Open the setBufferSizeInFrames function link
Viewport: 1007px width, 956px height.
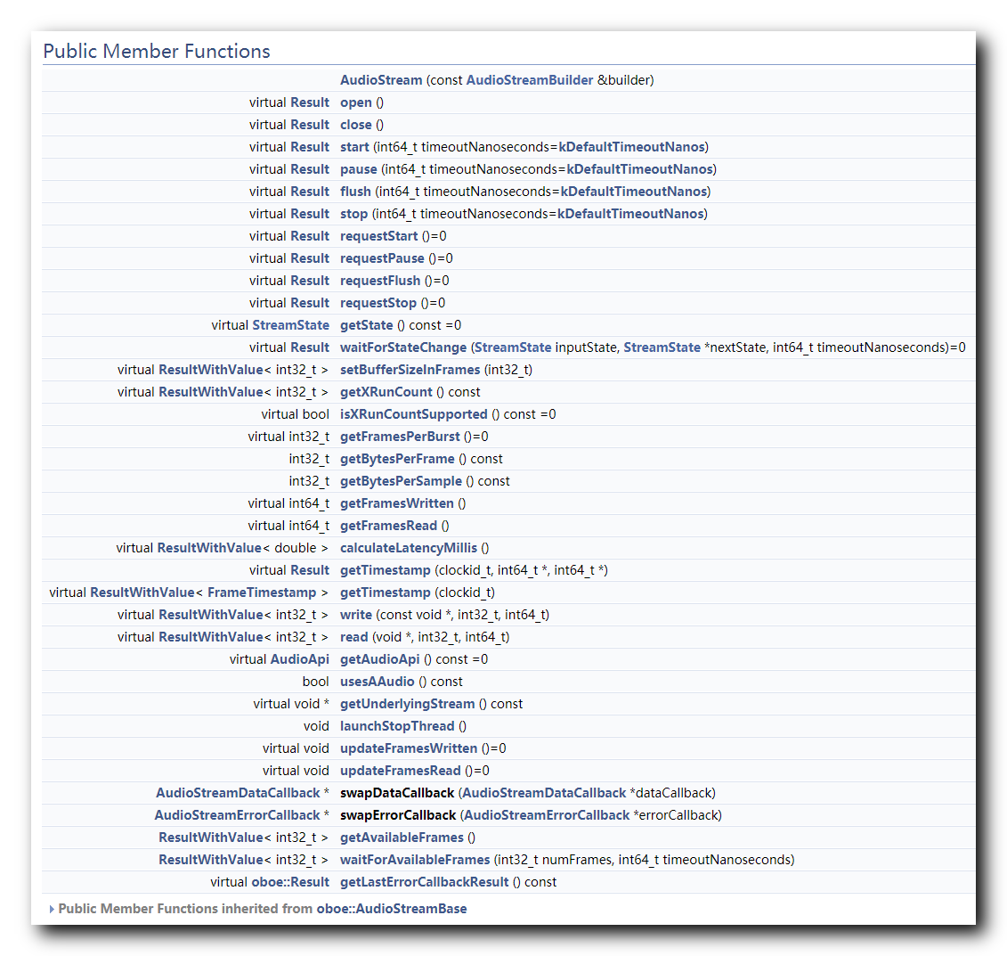(x=410, y=370)
